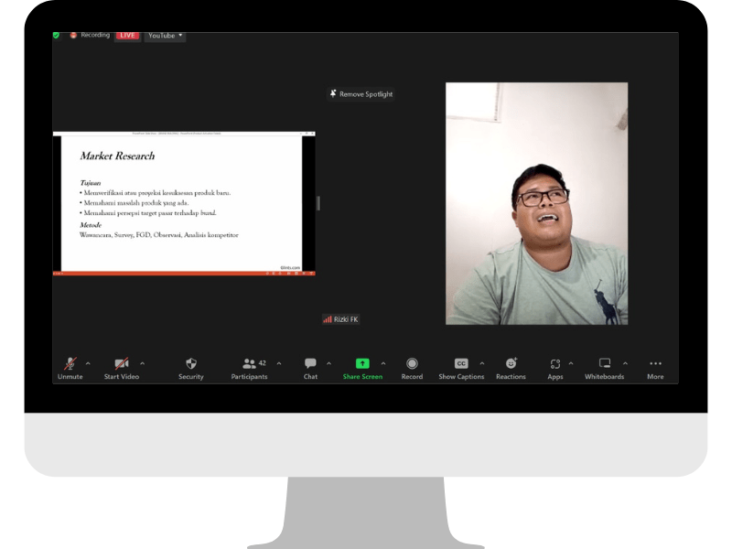Click Remove Spotlight

point(361,94)
